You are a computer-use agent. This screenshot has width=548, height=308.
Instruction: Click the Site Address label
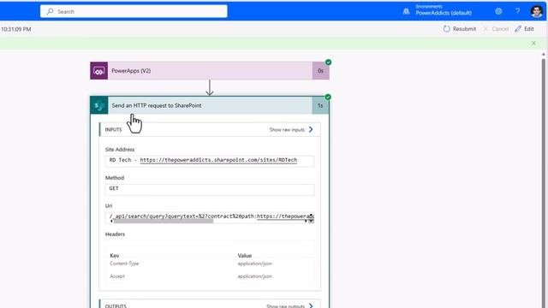click(120, 150)
